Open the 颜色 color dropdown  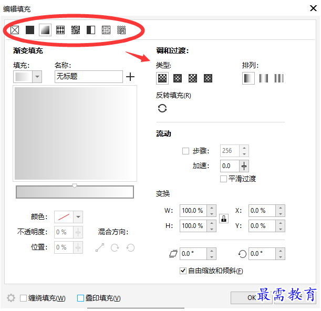tap(78, 217)
